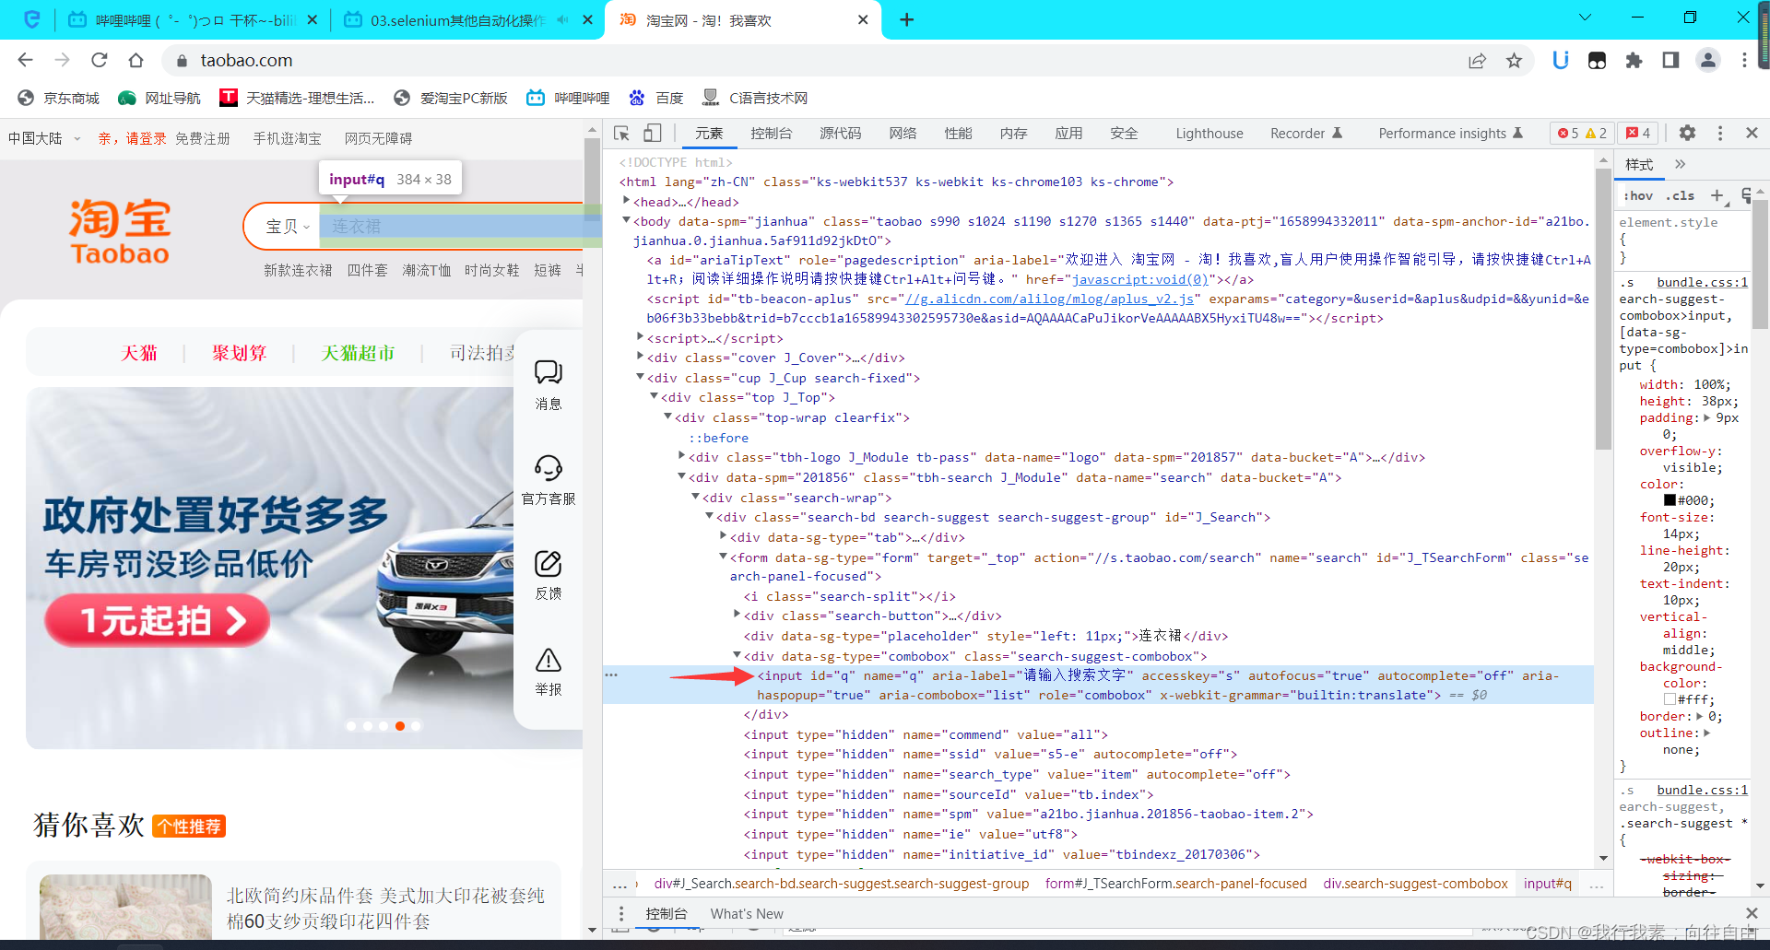Open the extensions puzzle icon
Image resolution: width=1770 pixels, height=950 pixels.
point(1634,61)
